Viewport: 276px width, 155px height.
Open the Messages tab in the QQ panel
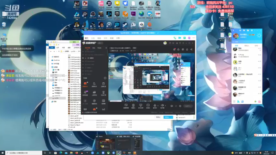236,46
